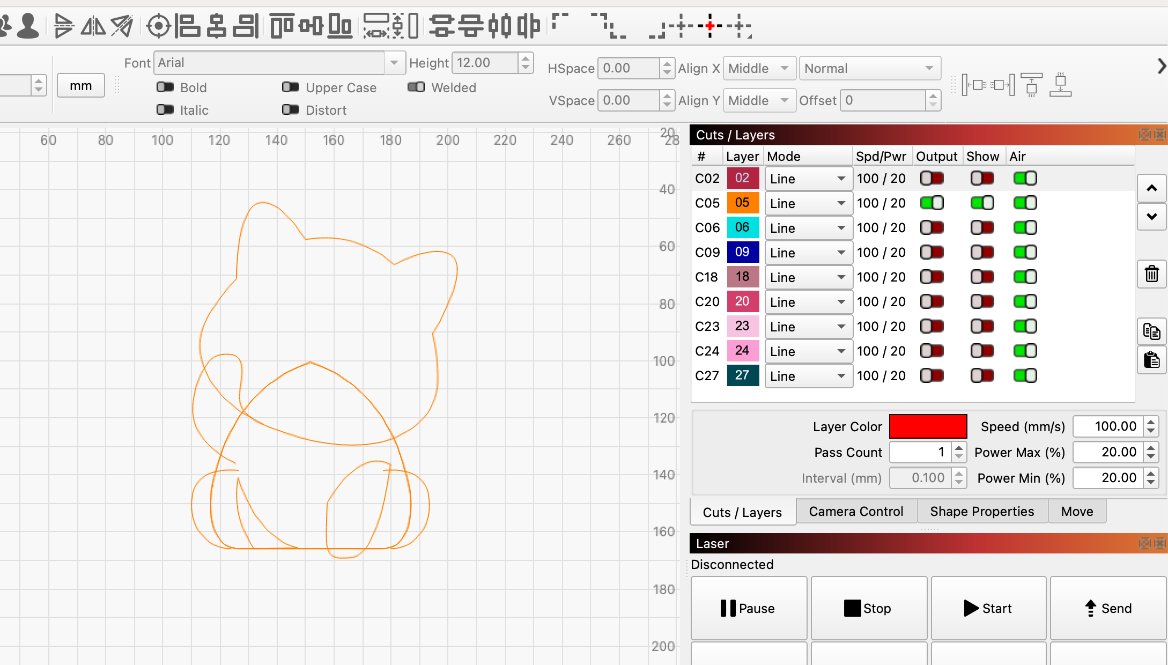The image size is (1168, 665).
Task: Select the cyan 06 layer swatch
Action: tap(742, 227)
